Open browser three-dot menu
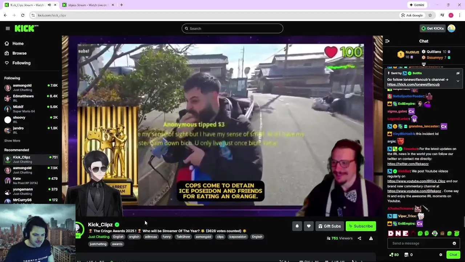This screenshot has height=262, width=465. coord(460,15)
